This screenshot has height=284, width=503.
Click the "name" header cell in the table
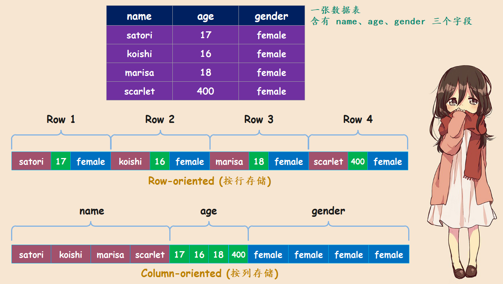coord(139,16)
